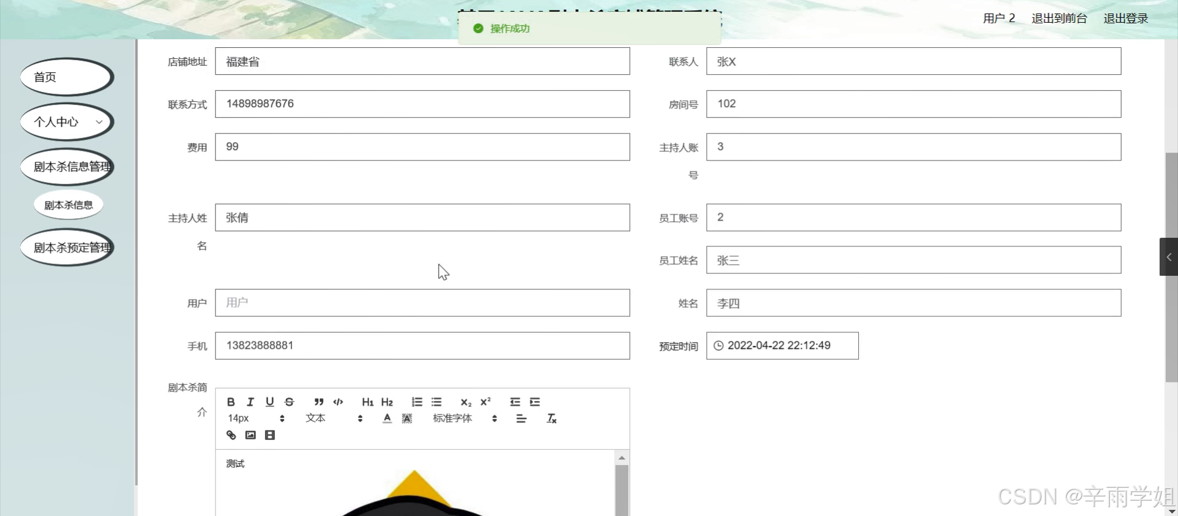
Task: Click the empty 用户 input field
Action: (422, 303)
